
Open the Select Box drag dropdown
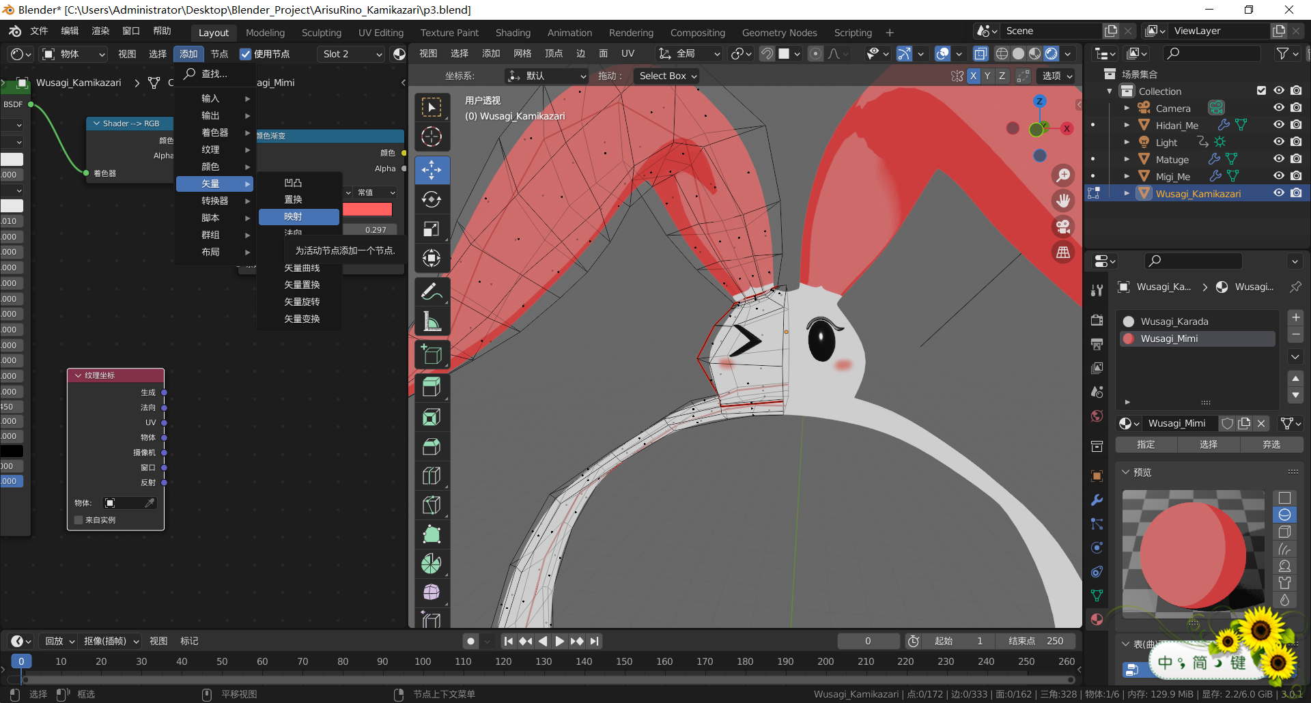click(667, 76)
